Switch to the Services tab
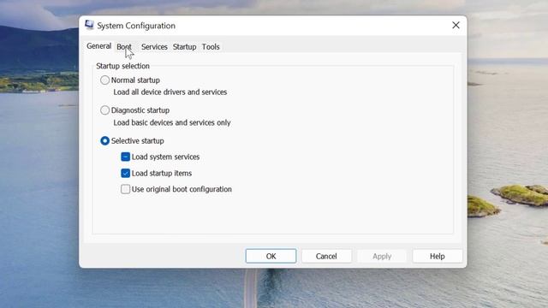Screen dimensions: 548x308 [x=154, y=47]
